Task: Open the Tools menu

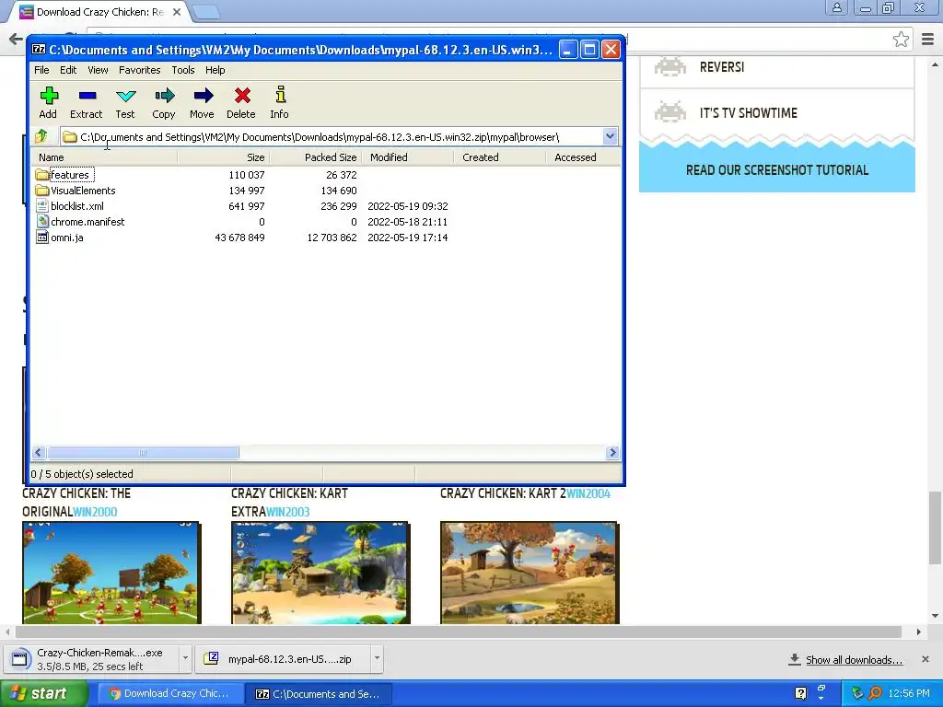Action: 183,70
